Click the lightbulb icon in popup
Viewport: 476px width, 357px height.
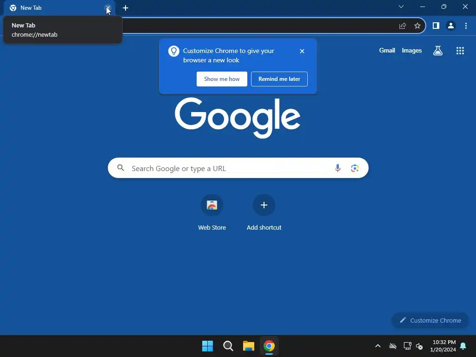click(174, 51)
